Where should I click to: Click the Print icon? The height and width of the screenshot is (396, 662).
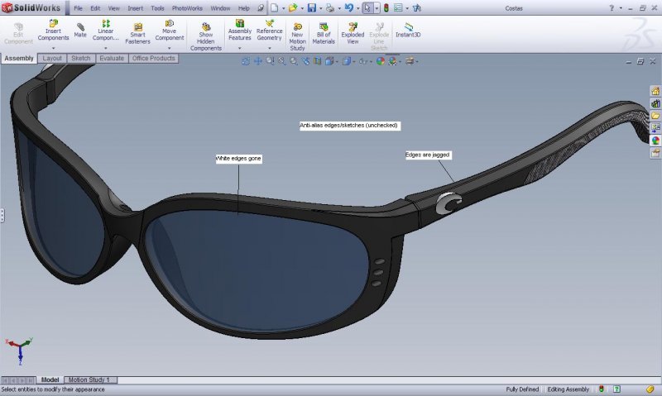pyautogui.click(x=330, y=7)
